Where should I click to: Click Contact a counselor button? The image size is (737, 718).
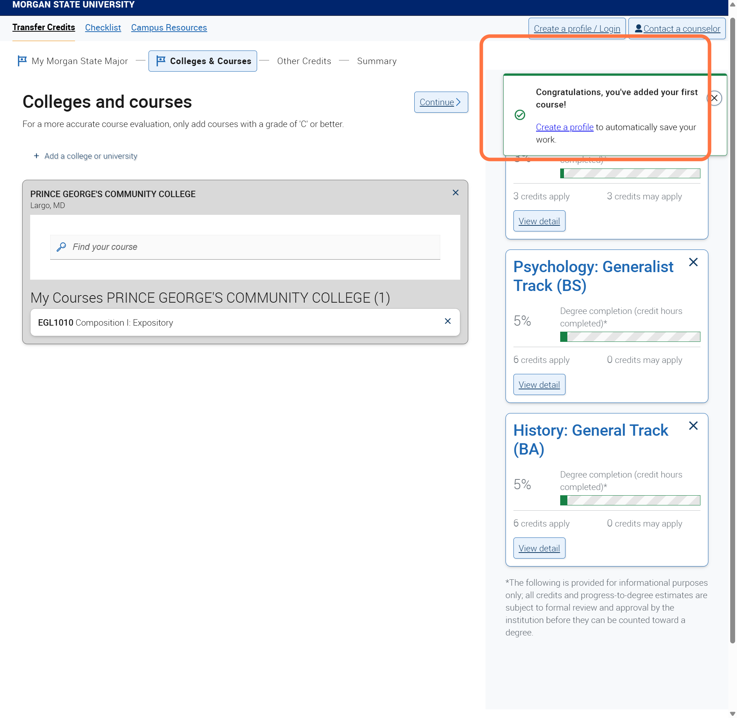pos(677,29)
